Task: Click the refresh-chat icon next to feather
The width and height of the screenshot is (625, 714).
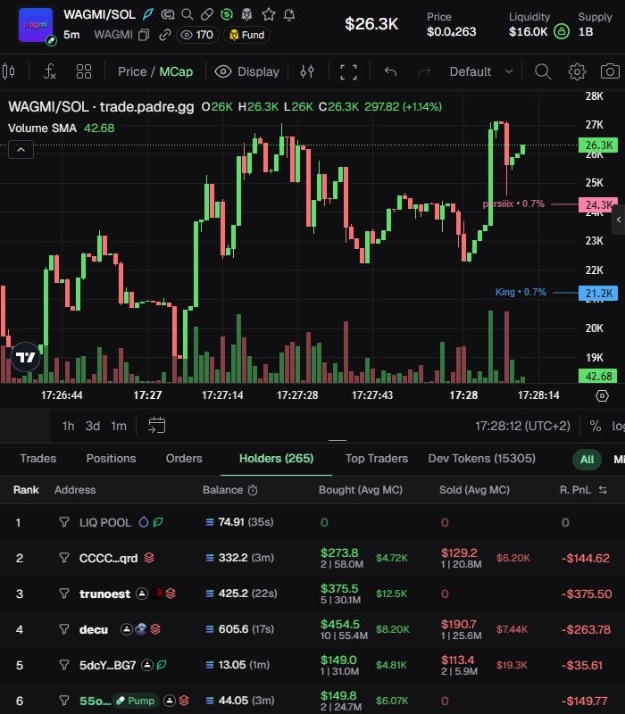Action: tap(168, 14)
